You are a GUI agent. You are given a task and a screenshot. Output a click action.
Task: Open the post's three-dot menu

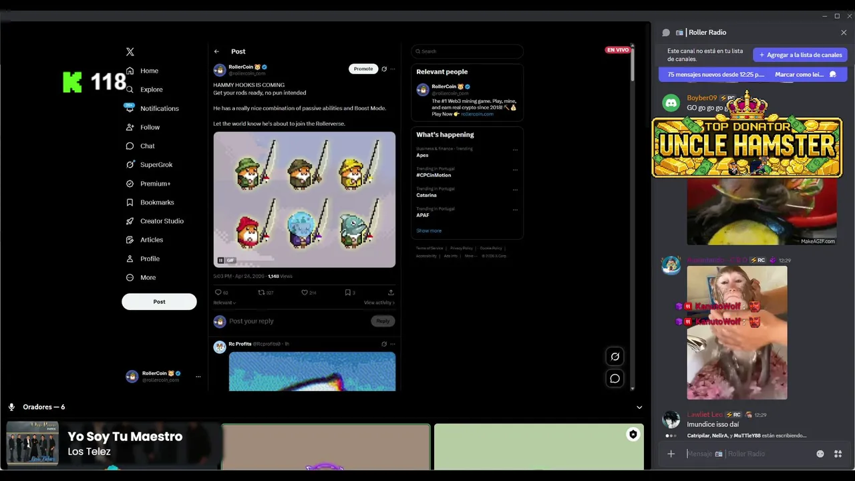(393, 69)
